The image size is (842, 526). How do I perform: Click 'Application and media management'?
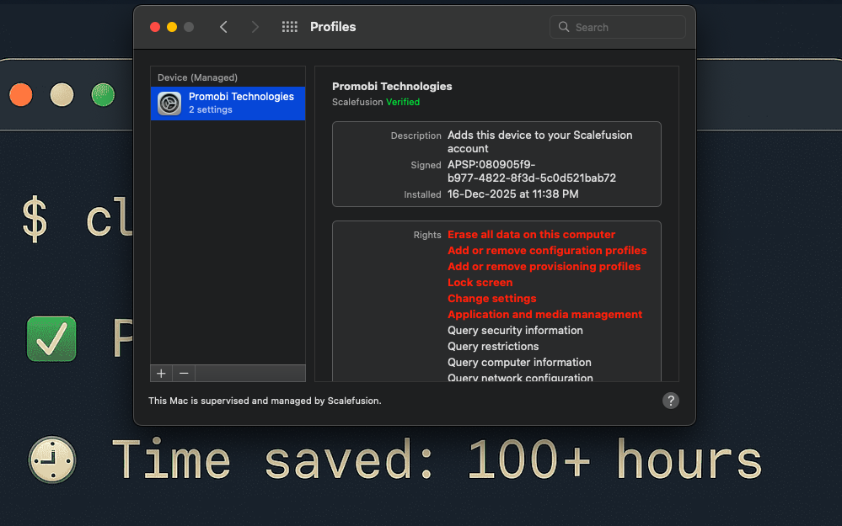(544, 315)
